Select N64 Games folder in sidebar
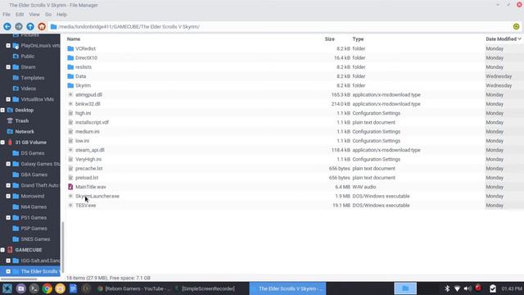 [x=34, y=206]
